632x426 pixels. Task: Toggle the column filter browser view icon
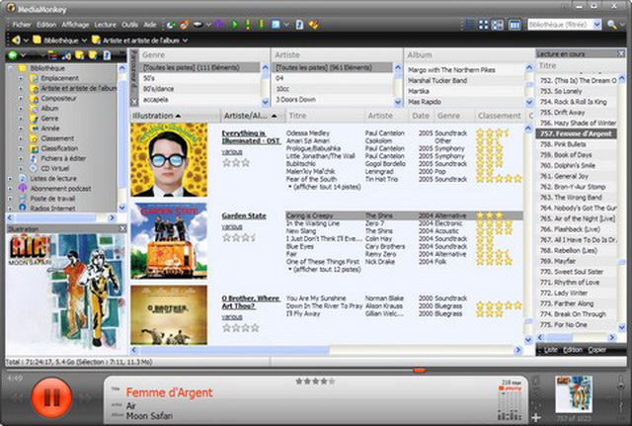click(x=514, y=25)
